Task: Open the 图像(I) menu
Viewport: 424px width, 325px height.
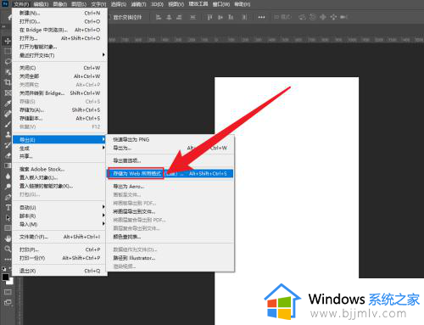Action: (x=60, y=4)
